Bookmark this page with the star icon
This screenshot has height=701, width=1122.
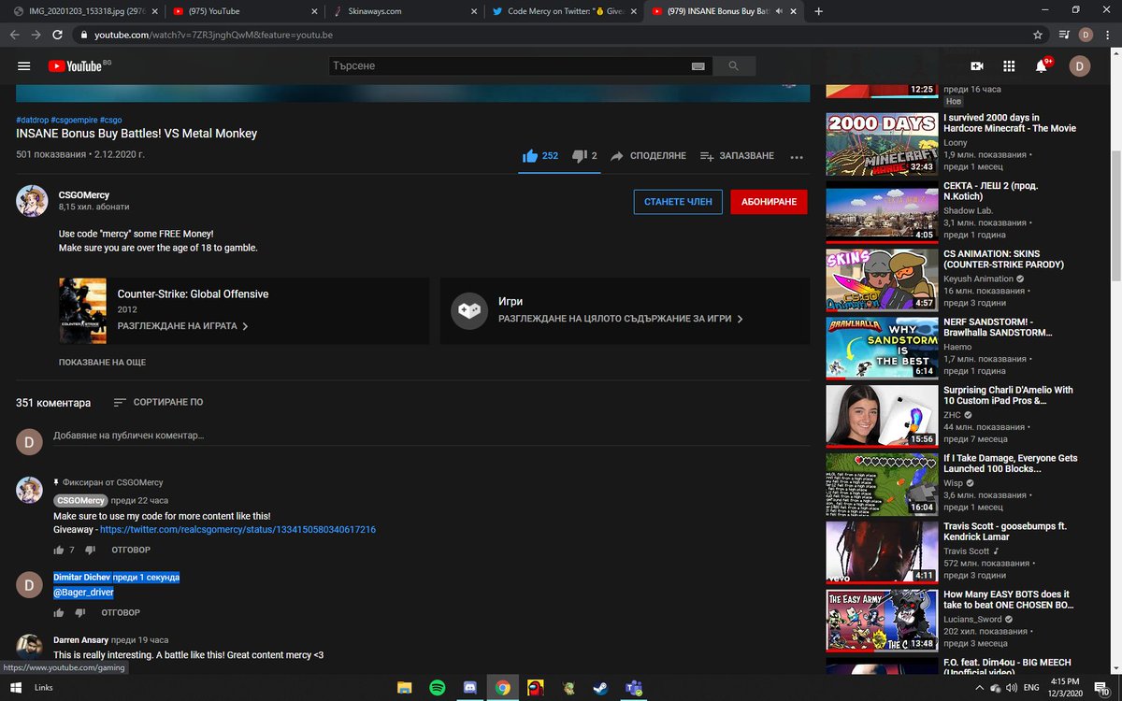pyautogui.click(x=1038, y=35)
